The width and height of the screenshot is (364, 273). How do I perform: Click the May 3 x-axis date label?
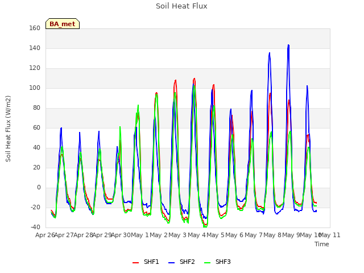click(x=177, y=235)
